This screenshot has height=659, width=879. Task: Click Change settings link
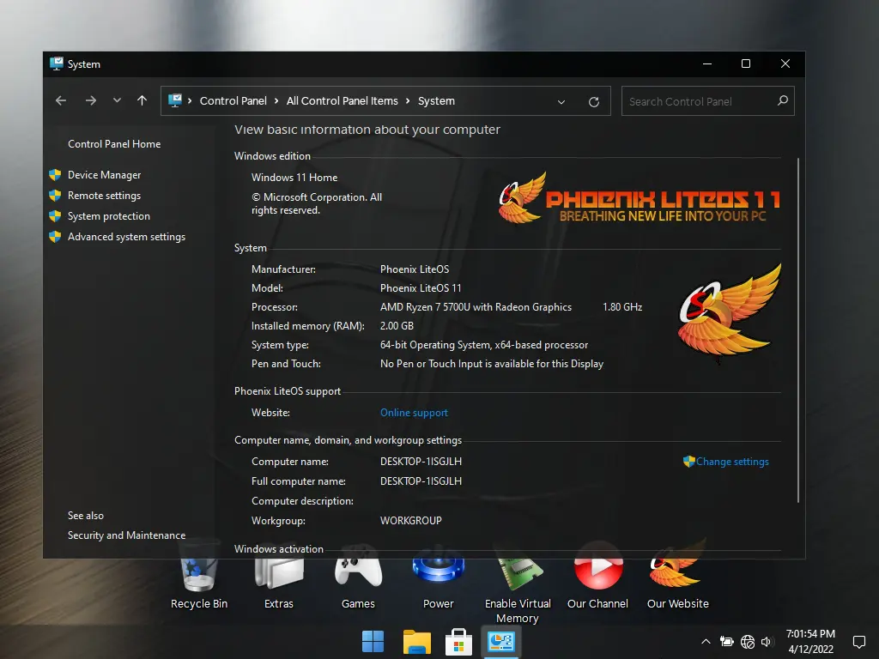(732, 462)
